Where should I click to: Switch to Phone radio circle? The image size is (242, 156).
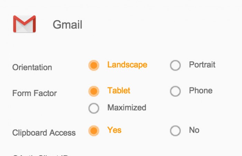[175, 91]
